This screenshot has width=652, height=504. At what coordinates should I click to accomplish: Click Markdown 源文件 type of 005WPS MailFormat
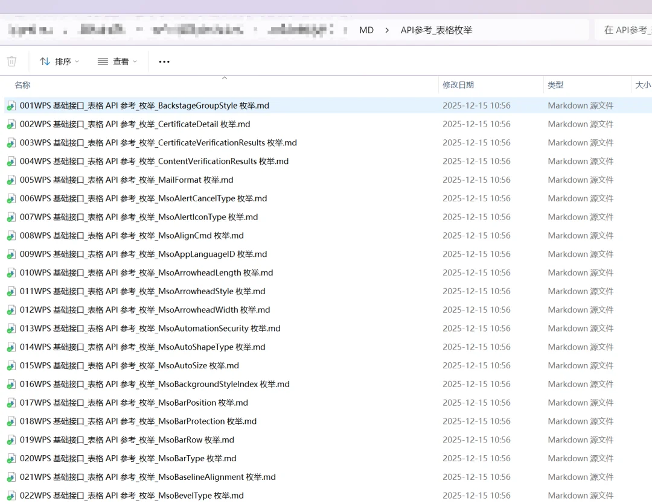581,180
